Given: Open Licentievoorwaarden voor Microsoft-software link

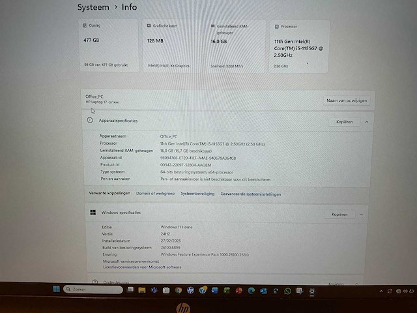Looking at the screenshot, I should [142, 267].
